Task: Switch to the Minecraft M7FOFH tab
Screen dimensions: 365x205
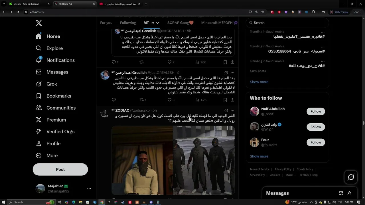Action: (x=220, y=23)
